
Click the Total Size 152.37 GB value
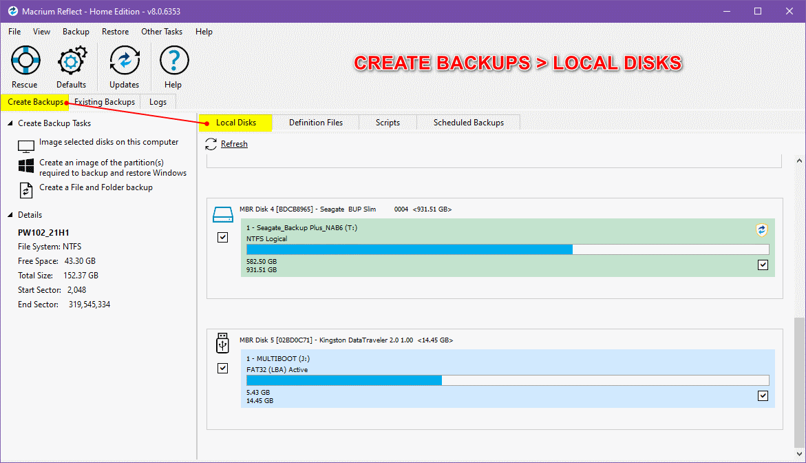point(81,276)
